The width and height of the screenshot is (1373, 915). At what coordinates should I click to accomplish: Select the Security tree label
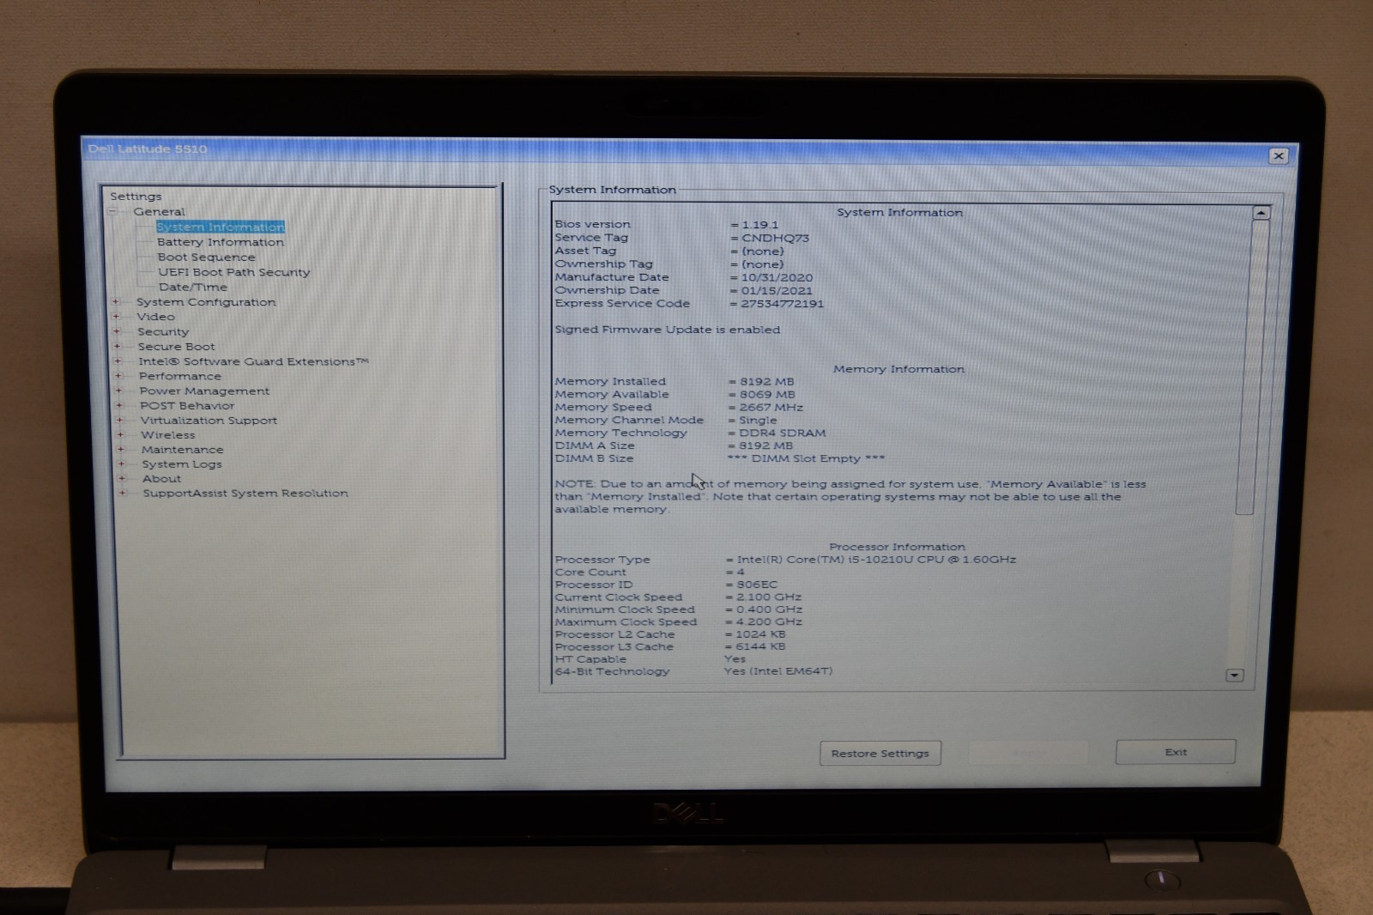pos(163,331)
